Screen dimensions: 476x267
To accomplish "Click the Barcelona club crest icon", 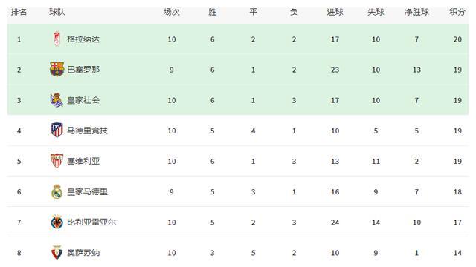I will [57, 69].
